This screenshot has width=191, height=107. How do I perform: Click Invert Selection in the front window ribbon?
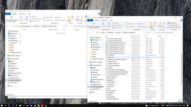(174, 27)
